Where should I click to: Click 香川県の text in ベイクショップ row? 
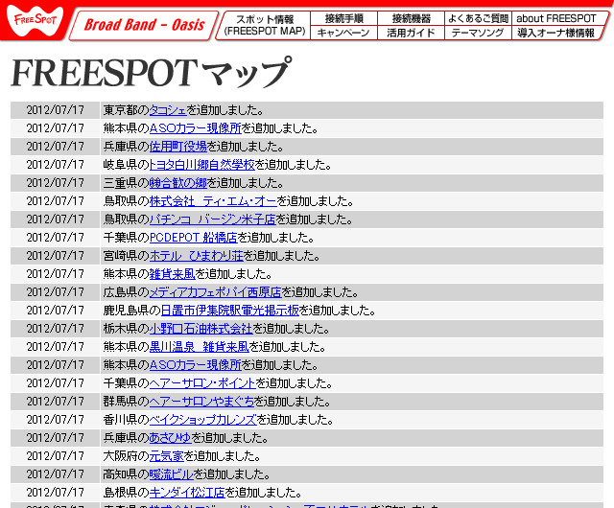pos(126,420)
